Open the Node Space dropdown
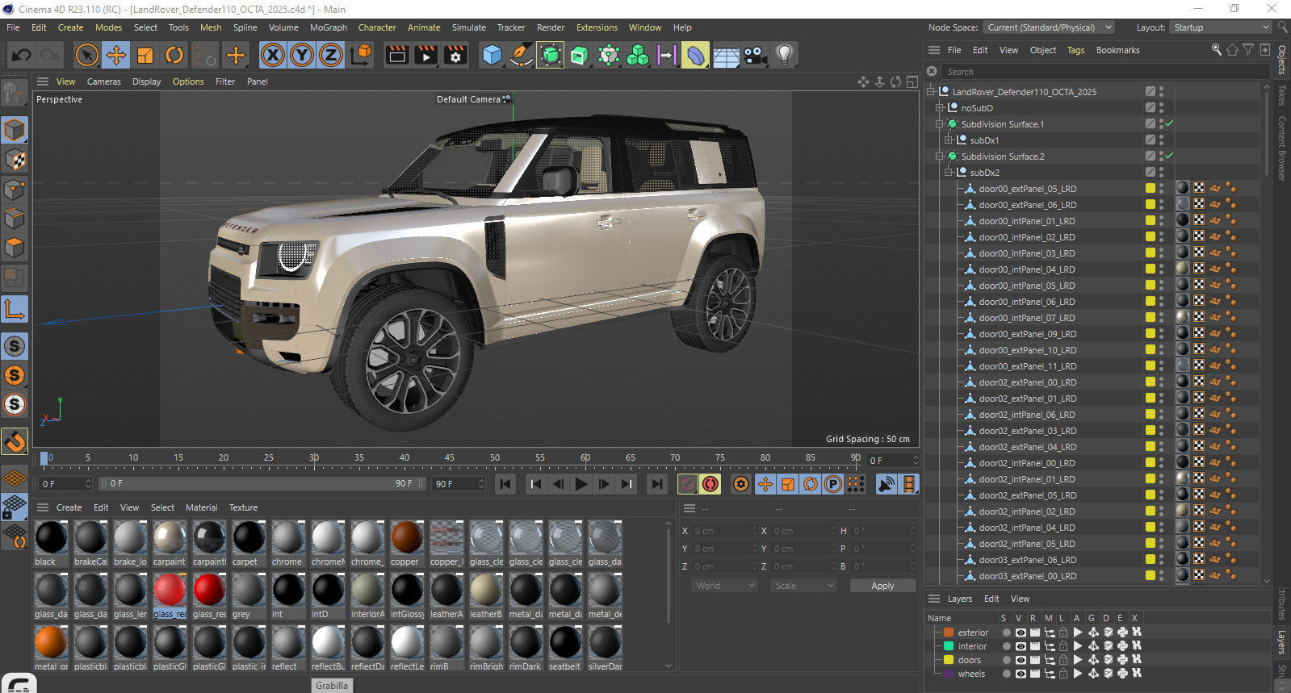The image size is (1291, 693). click(x=1049, y=27)
